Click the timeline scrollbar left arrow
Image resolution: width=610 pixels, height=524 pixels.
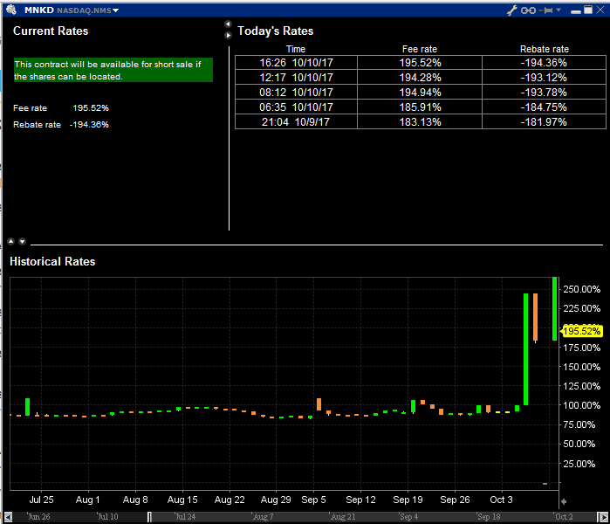8,517
